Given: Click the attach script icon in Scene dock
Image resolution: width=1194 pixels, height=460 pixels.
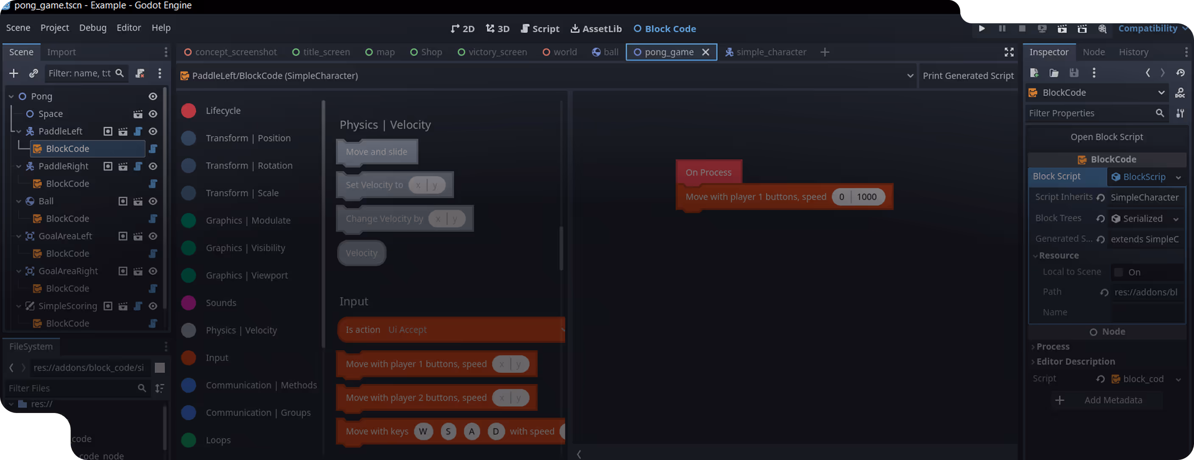Looking at the screenshot, I should [139, 73].
